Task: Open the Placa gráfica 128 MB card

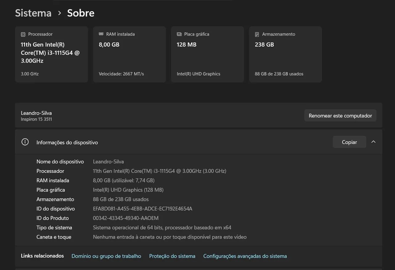Action: coord(208,54)
